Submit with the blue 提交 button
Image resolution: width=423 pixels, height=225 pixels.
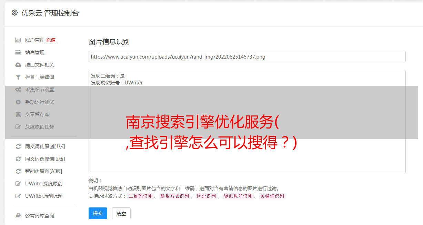point(98,213)
